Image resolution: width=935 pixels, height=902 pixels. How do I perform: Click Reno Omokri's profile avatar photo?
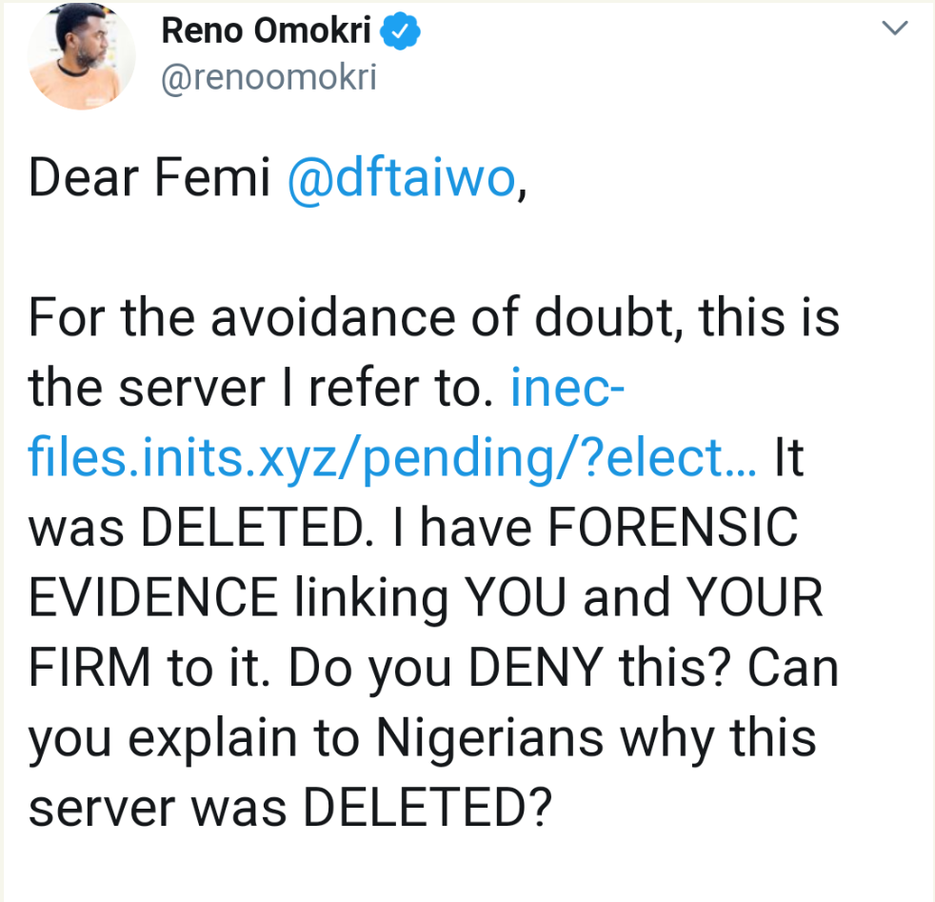82,57
